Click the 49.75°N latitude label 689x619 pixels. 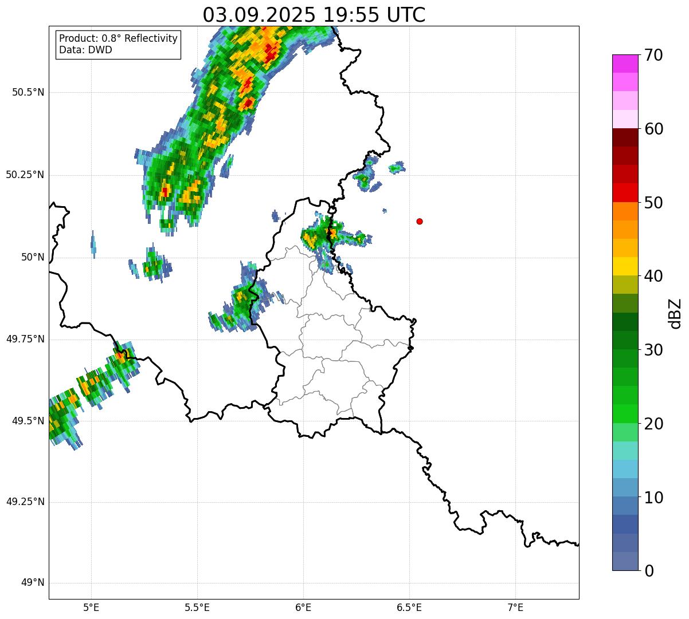(x=25, y=339)
